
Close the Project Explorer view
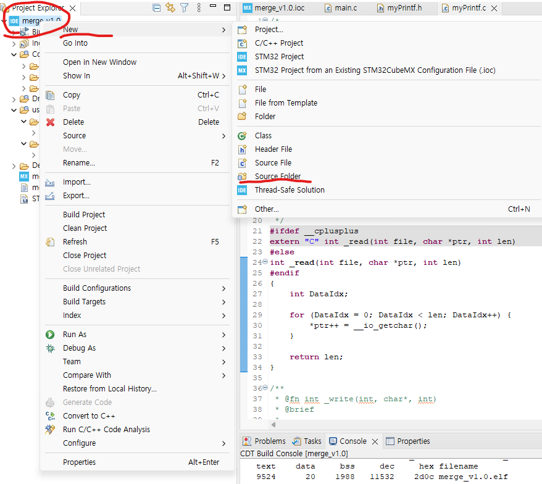pyautogui.click(x=73, y=8)
